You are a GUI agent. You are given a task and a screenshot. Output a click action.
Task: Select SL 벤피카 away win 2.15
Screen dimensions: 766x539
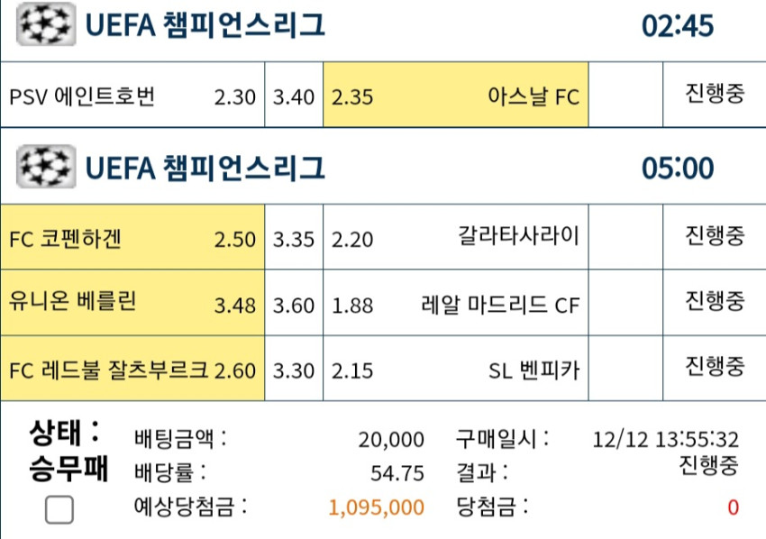[x=456, y=368]
